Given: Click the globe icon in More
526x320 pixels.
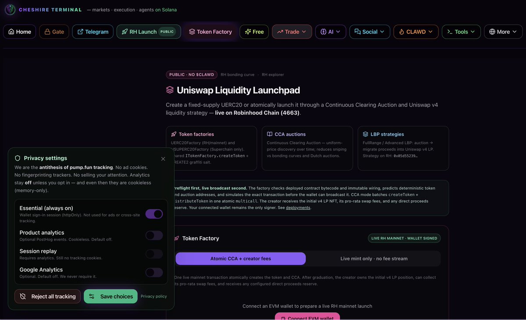Looking at the screenshot, I should (492, 32).
